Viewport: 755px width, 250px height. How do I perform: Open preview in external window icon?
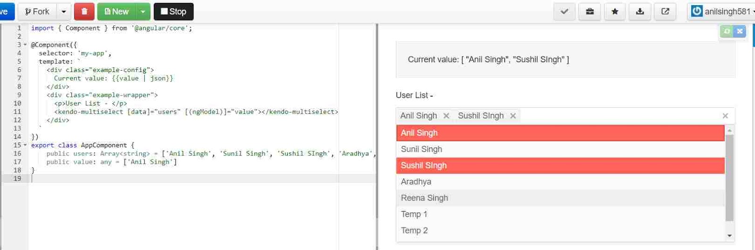665,11
